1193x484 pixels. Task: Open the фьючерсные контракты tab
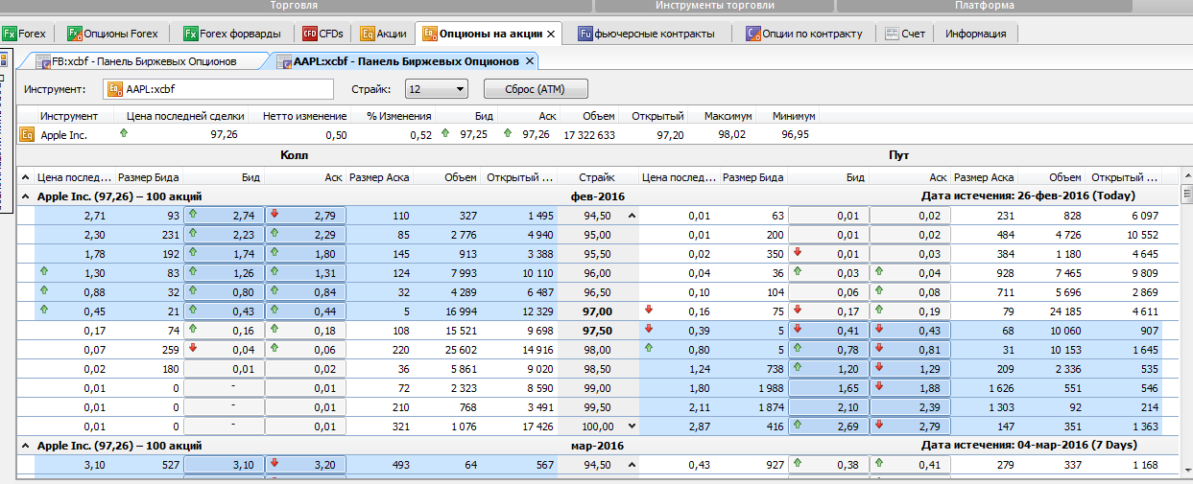(x=647, y=34)
